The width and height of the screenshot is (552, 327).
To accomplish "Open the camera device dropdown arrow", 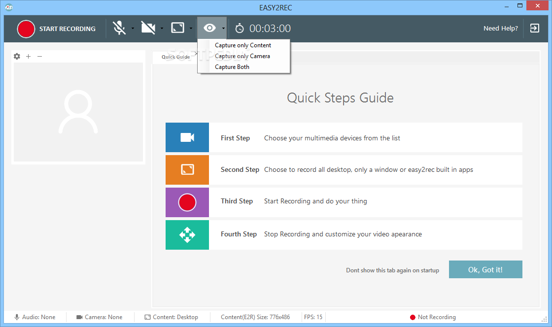I will 162,28.
